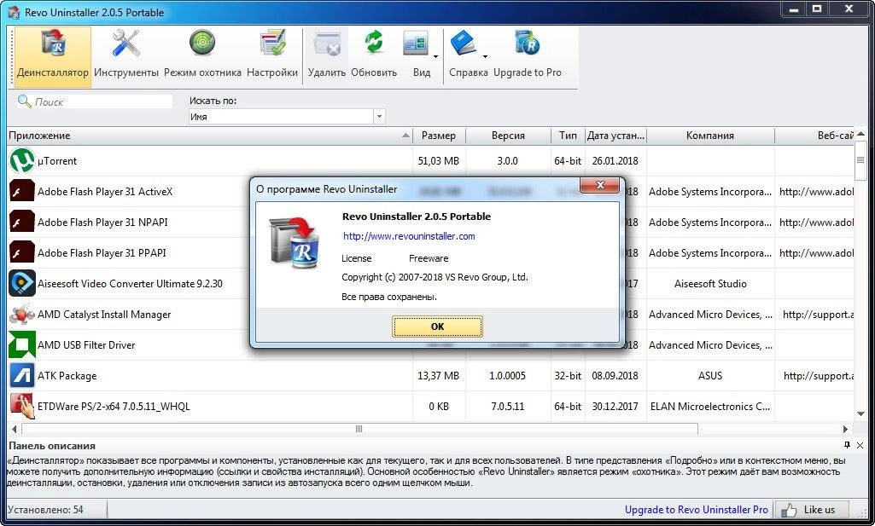Select AMD Catalyst Install Manager icon

click(x=22, y=315)
